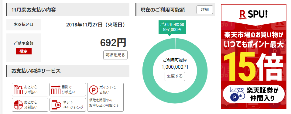Click the ご請求金額 label
This screenshot has height=114, width=291.
[24, 43]
